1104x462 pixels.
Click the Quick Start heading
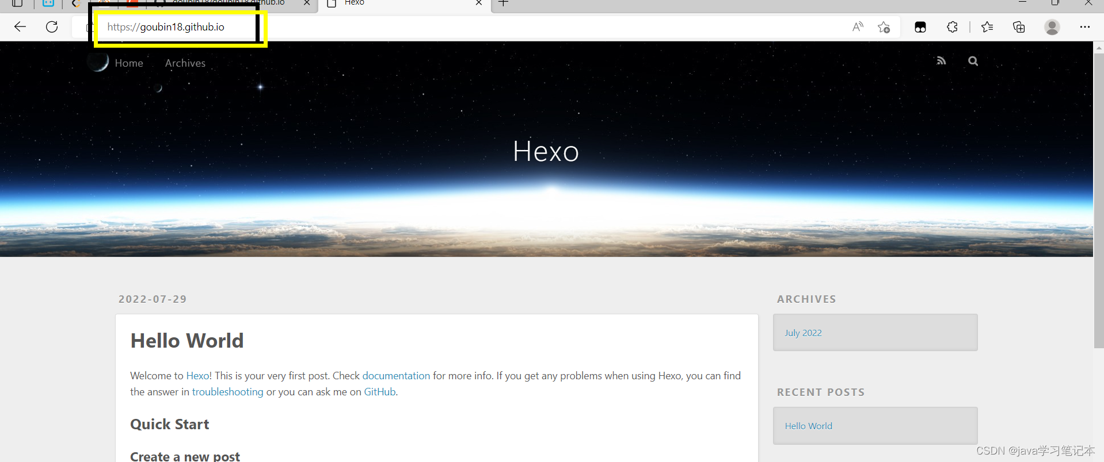[x=169, y=424]
